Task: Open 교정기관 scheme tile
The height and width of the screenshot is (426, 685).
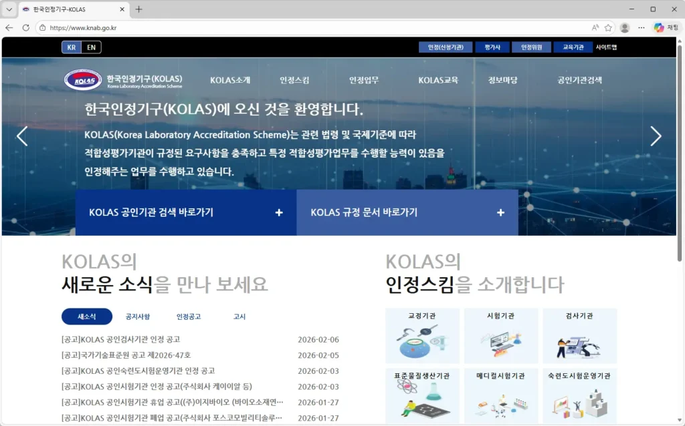Action: tap(422, 336)
